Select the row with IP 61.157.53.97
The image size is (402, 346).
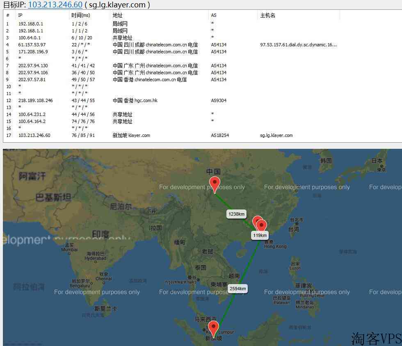pyautogui.click(x=32, y=45)
